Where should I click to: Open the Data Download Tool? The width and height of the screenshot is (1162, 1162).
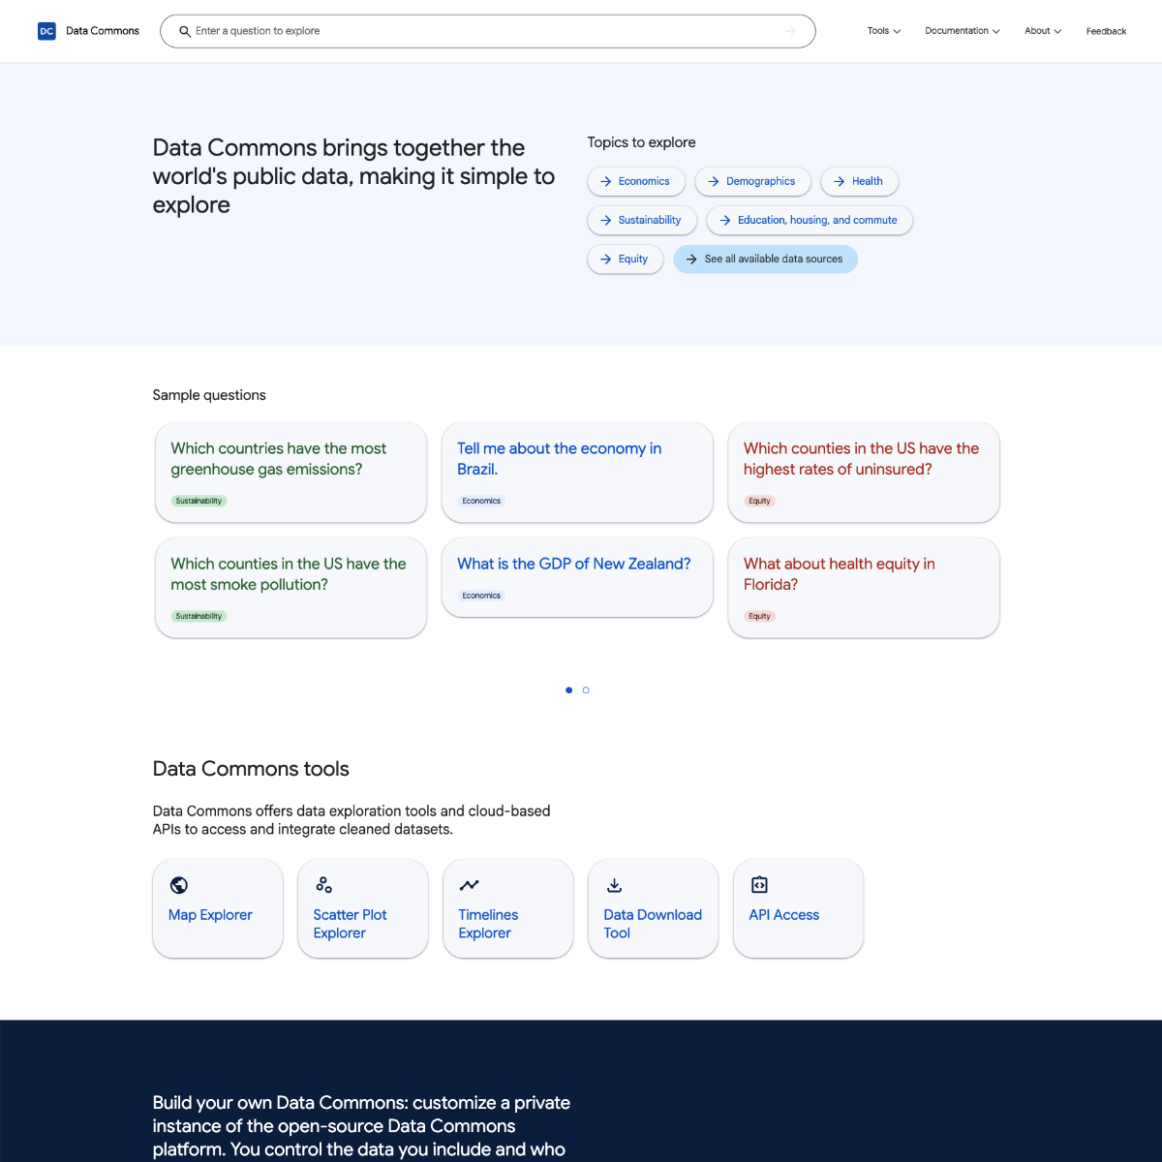coord(654,908)
